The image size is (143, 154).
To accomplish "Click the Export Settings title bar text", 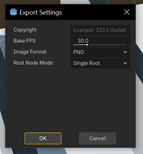I will point(41,12).
